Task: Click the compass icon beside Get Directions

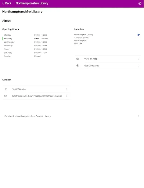Action: [78, 66]
